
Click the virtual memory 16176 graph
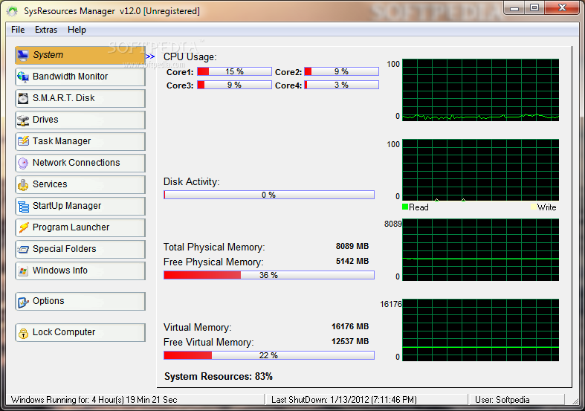coord(480,330)
